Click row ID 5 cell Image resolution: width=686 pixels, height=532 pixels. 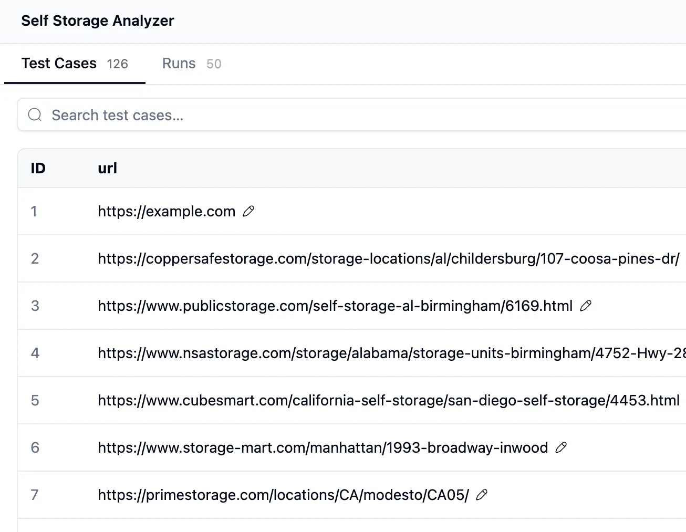click(x=35, y=400)
